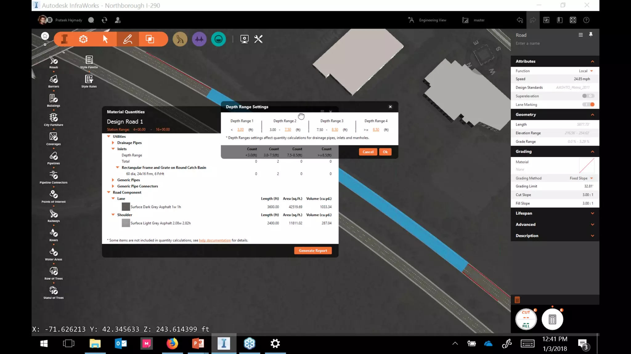Select the Stand of Trees tool

click(54, 292)
